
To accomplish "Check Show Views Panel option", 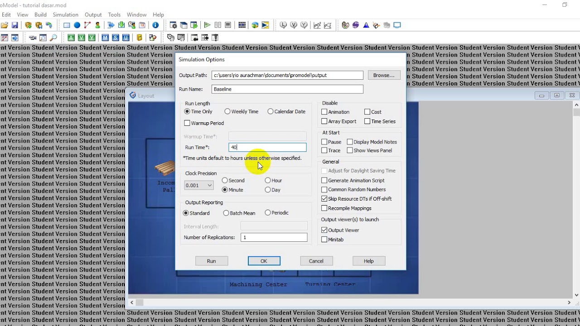I will tap(350, 150).
